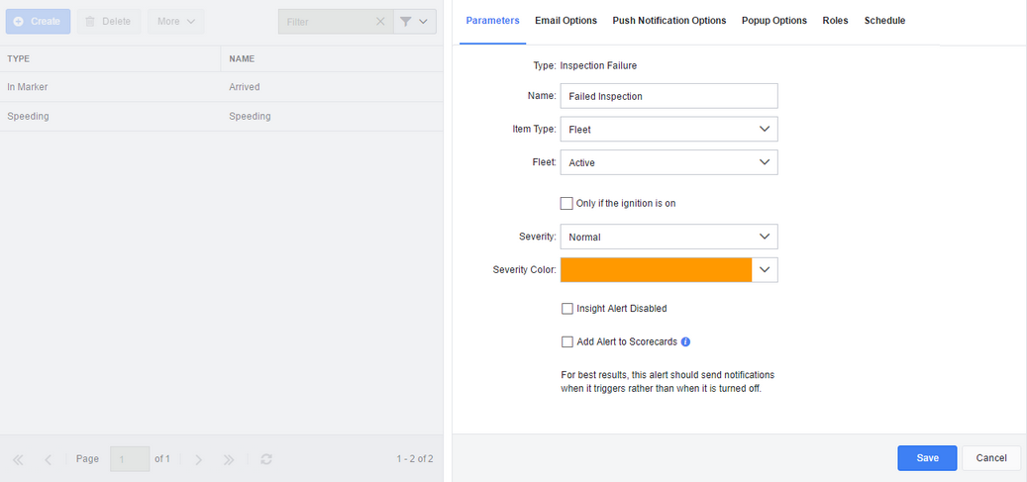Enable Only if the ignition is on
Viewport: 1027px width, 482px height.
tap(566, 204)
